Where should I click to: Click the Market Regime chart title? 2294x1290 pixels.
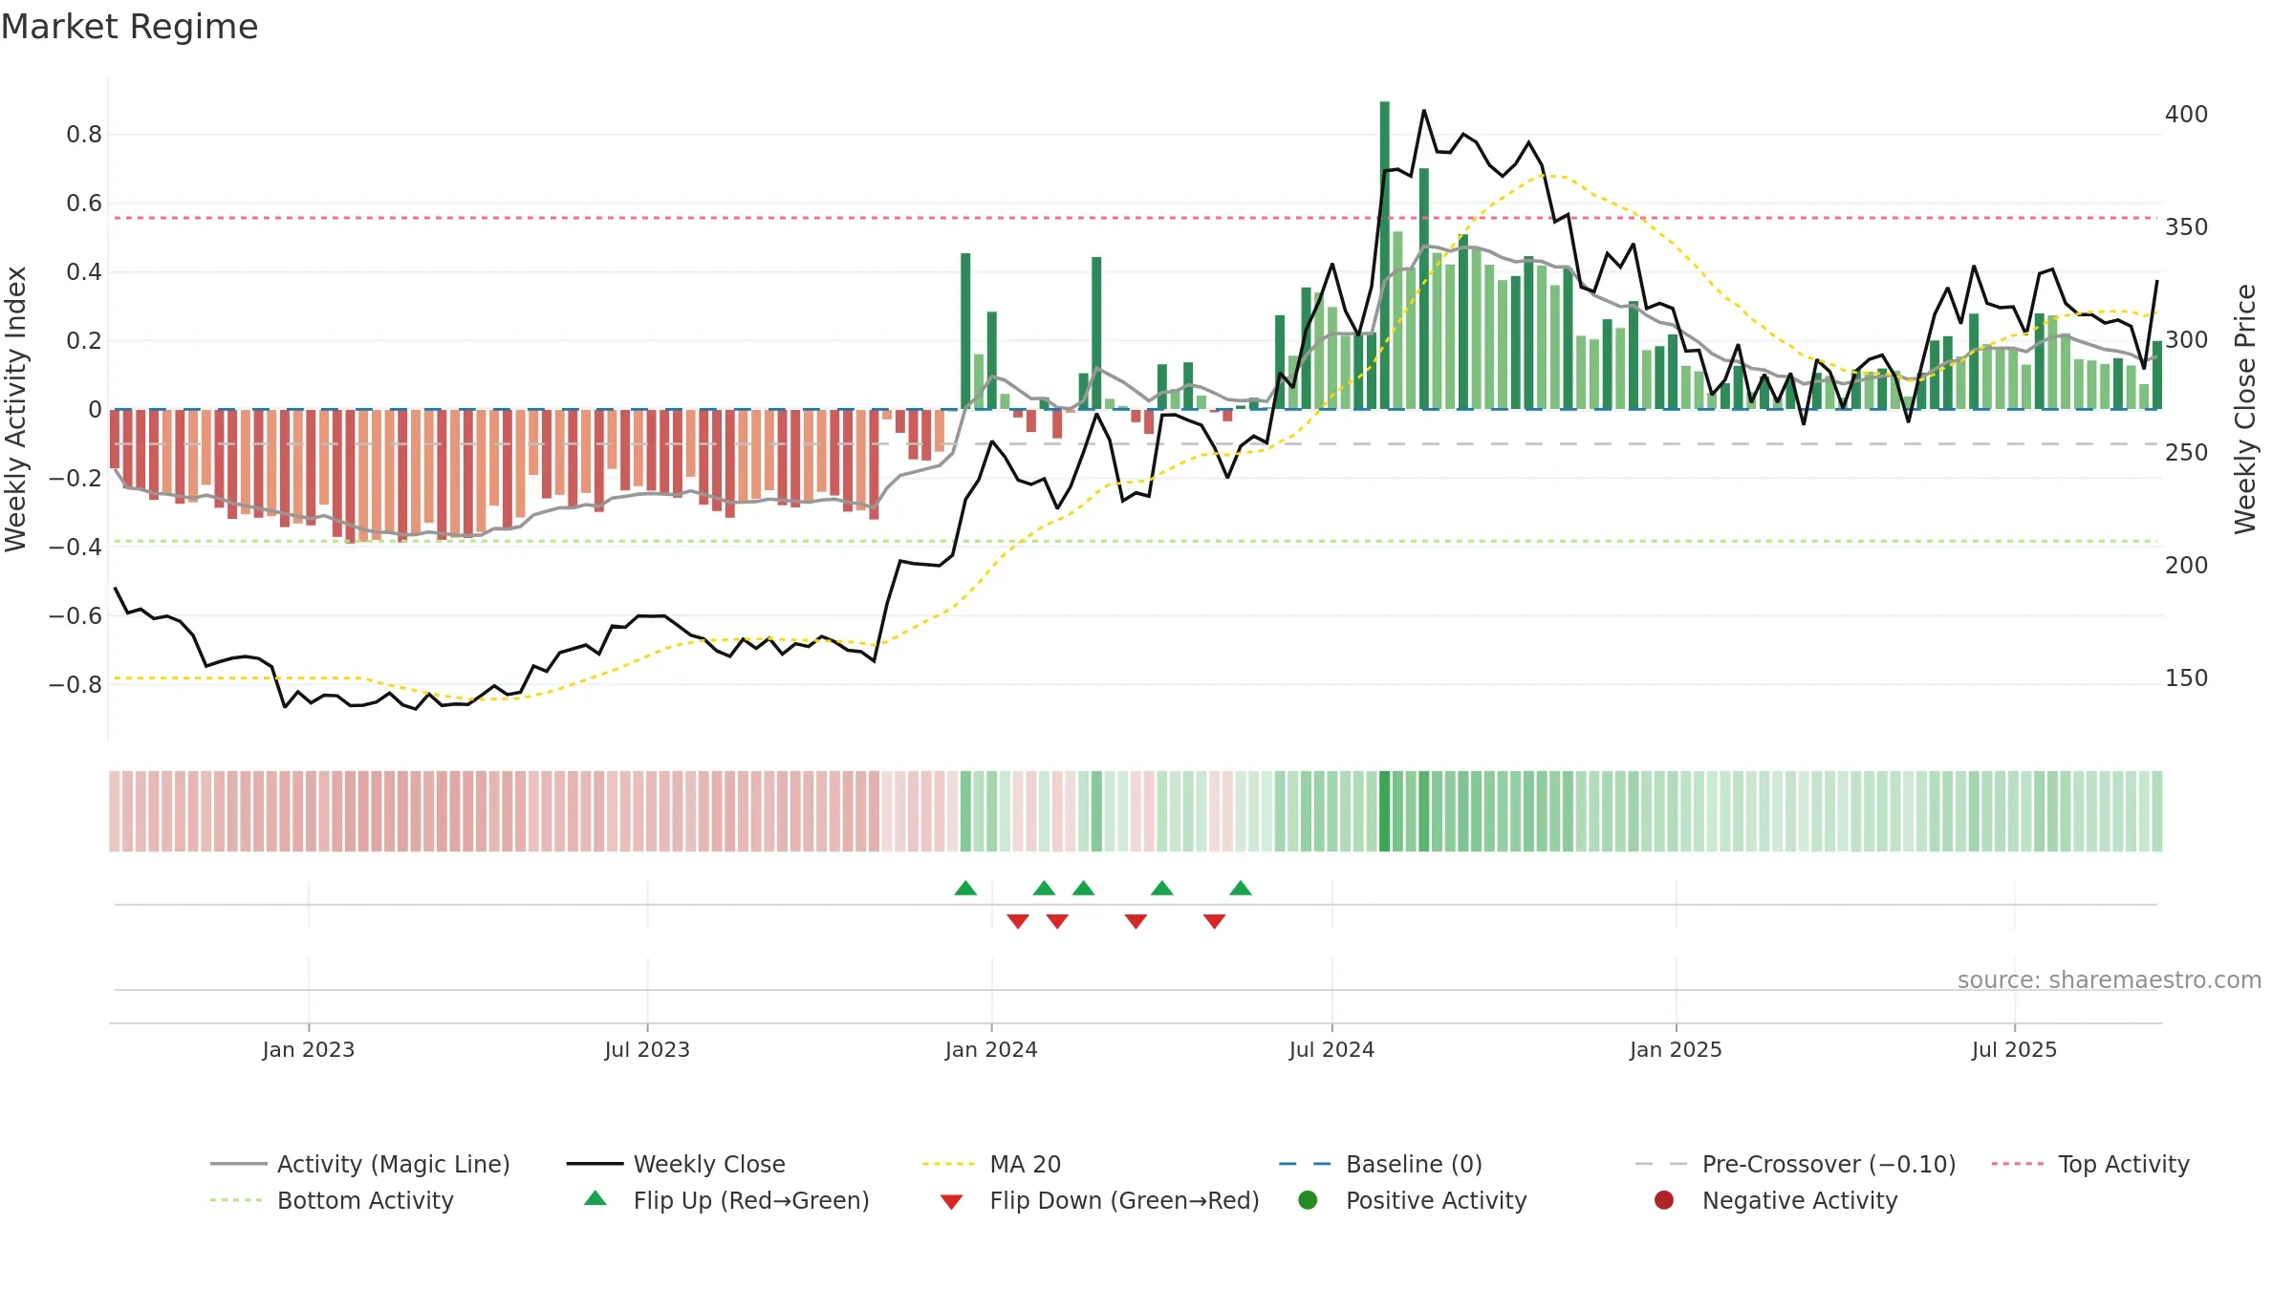point(129,27)
